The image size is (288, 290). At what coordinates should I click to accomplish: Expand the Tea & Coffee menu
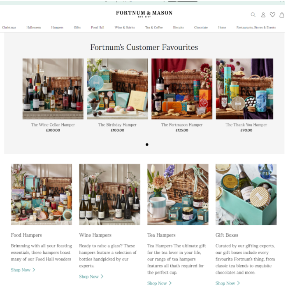pyautogui.click(x=154, y=27)
